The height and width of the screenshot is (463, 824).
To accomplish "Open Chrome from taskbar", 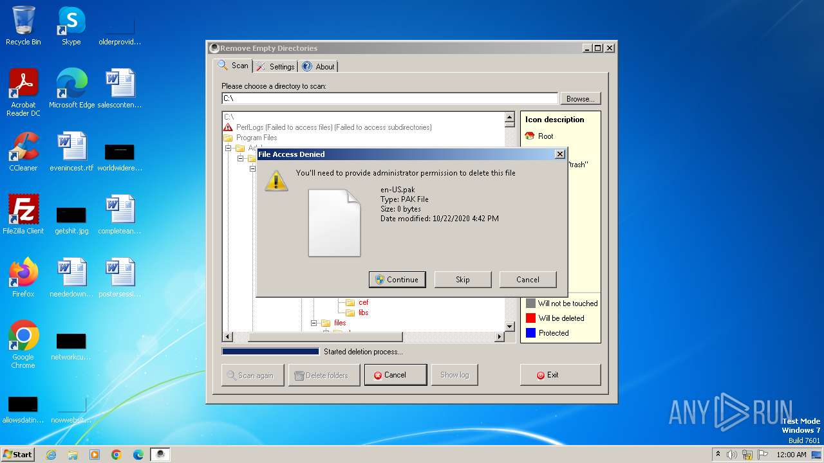I will click(117, 455).
